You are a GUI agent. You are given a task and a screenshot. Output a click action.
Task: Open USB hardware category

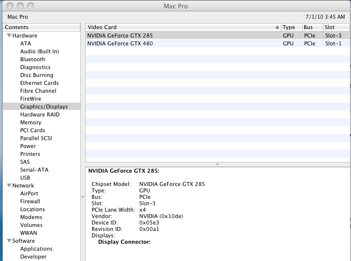tap(25, 178)
